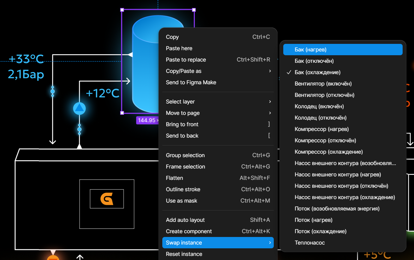The height and width of the screenshot is (260, 414).
Task: Select the orange G logo icon
Action: pos(107,199)
